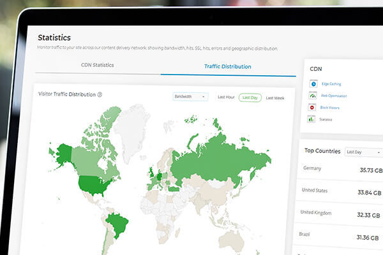Open the Top Countries Last Day dropdown
The height and width of the screenshot is (255, 383).
pos(363,152)
